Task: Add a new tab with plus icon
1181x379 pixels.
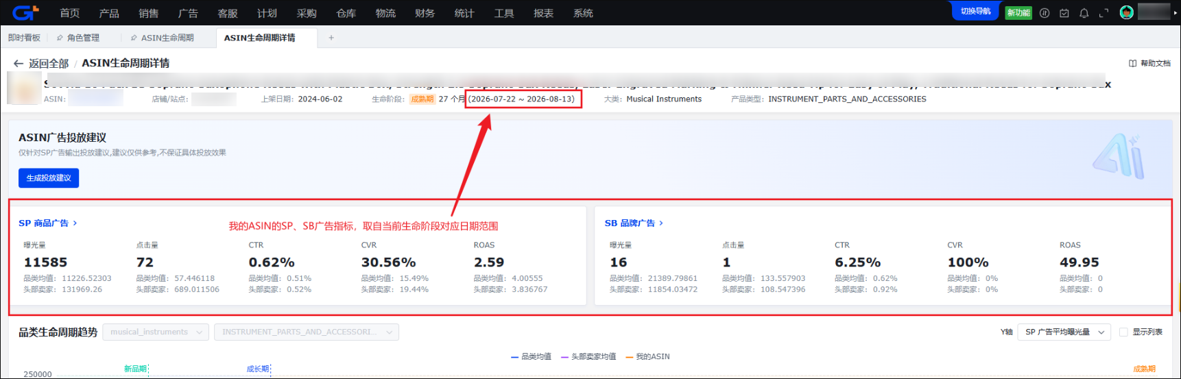Action: tap(331, 38)
